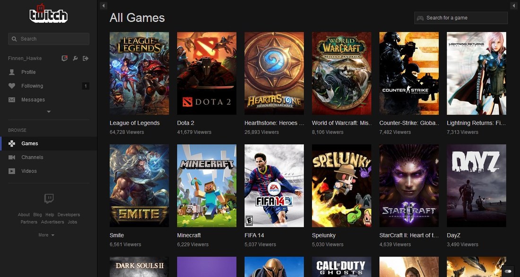The height and width of the screenshot is (277, 520).
Task: Browse Channels from the sidebar
Action: [x=32, y=157]
